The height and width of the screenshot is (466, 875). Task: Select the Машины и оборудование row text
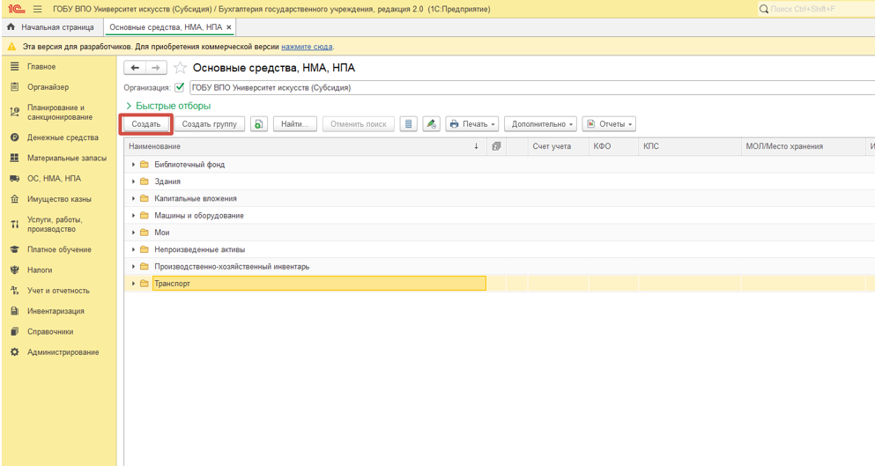198,216
